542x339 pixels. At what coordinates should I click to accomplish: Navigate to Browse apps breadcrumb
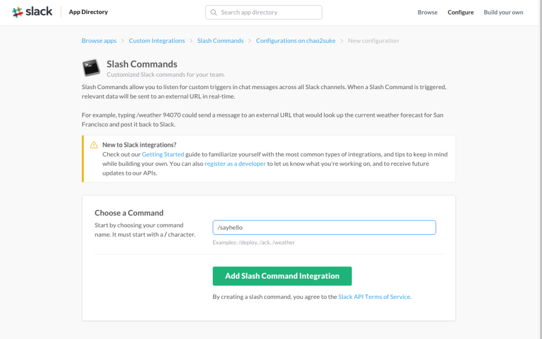(99, 40)
